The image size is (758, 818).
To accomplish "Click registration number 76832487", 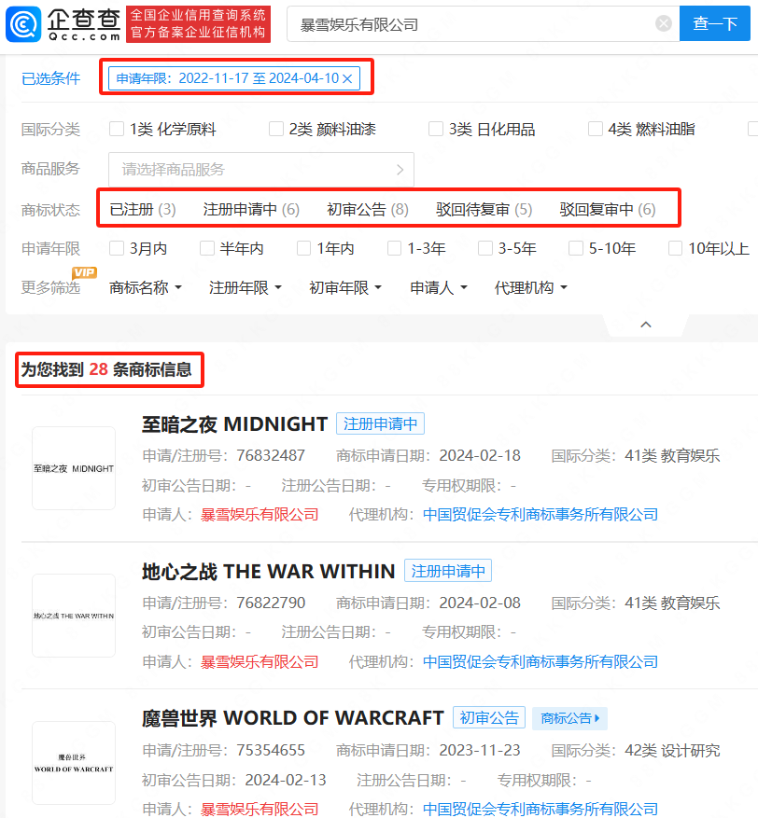I will (271, 455).
